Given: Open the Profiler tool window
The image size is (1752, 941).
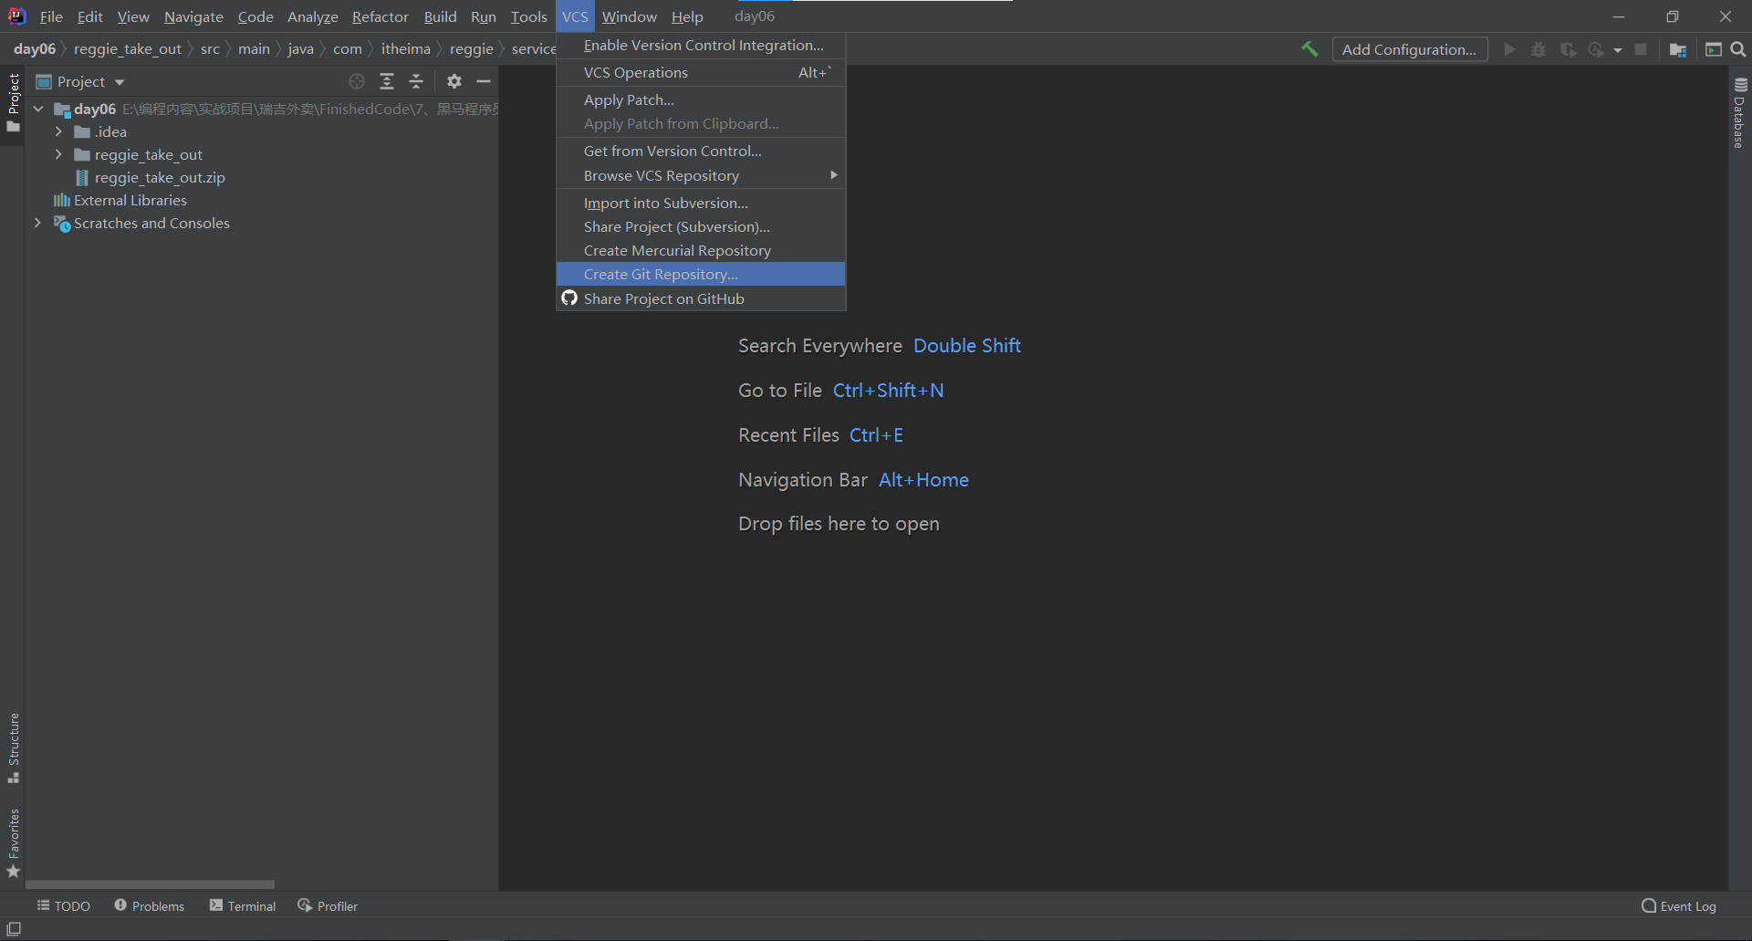Looking at the screenshot, I should coord(328,905).
